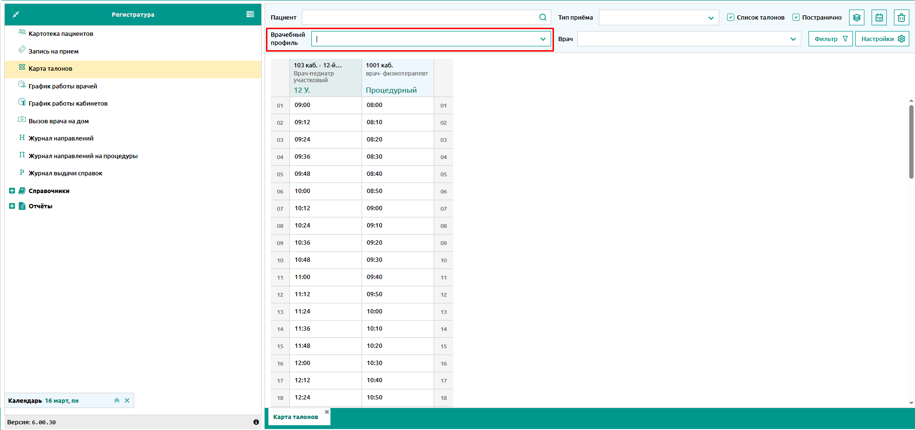Click the patient search magnifier icon
The width and height of the screenshot is (915, 430).
click(x=543, y=17)
